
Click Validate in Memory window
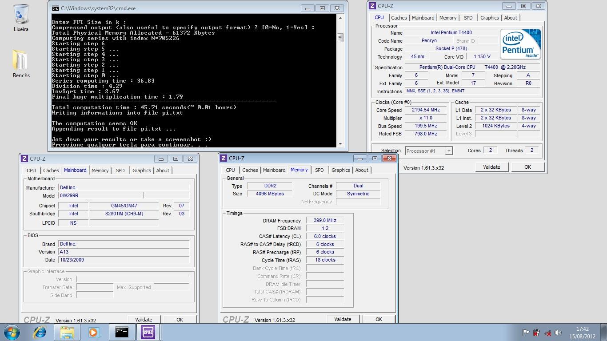tap(343, 319)
